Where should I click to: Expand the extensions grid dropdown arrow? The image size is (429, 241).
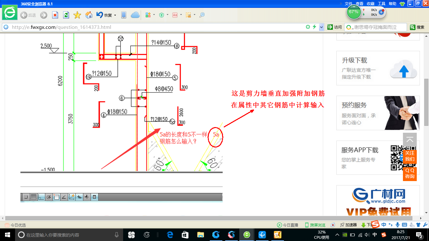154,15
